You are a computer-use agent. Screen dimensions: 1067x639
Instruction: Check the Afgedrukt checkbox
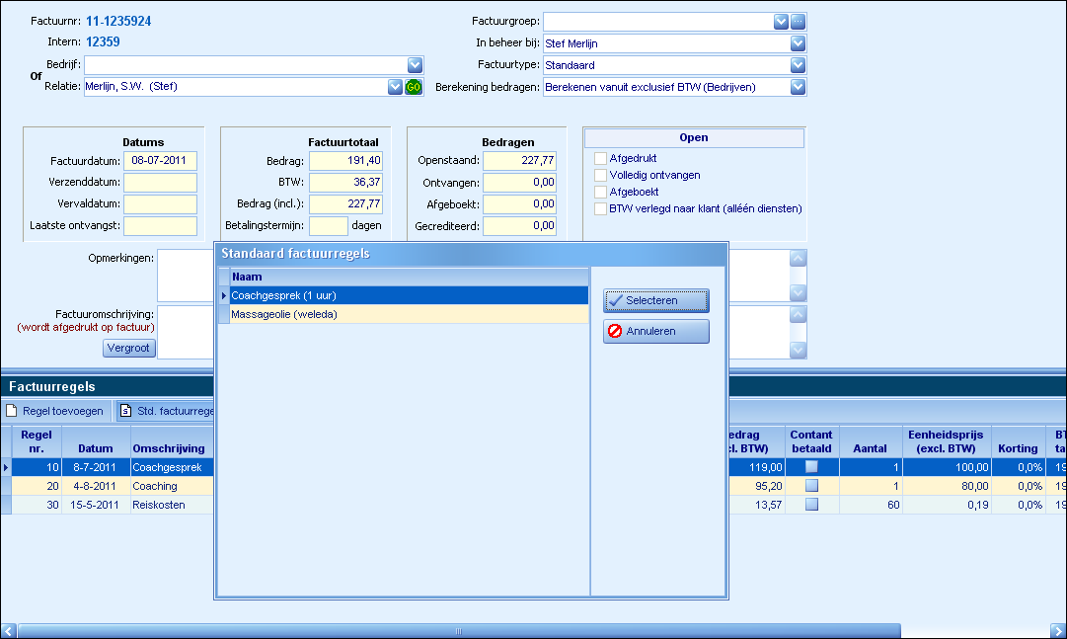click(600, 158)
